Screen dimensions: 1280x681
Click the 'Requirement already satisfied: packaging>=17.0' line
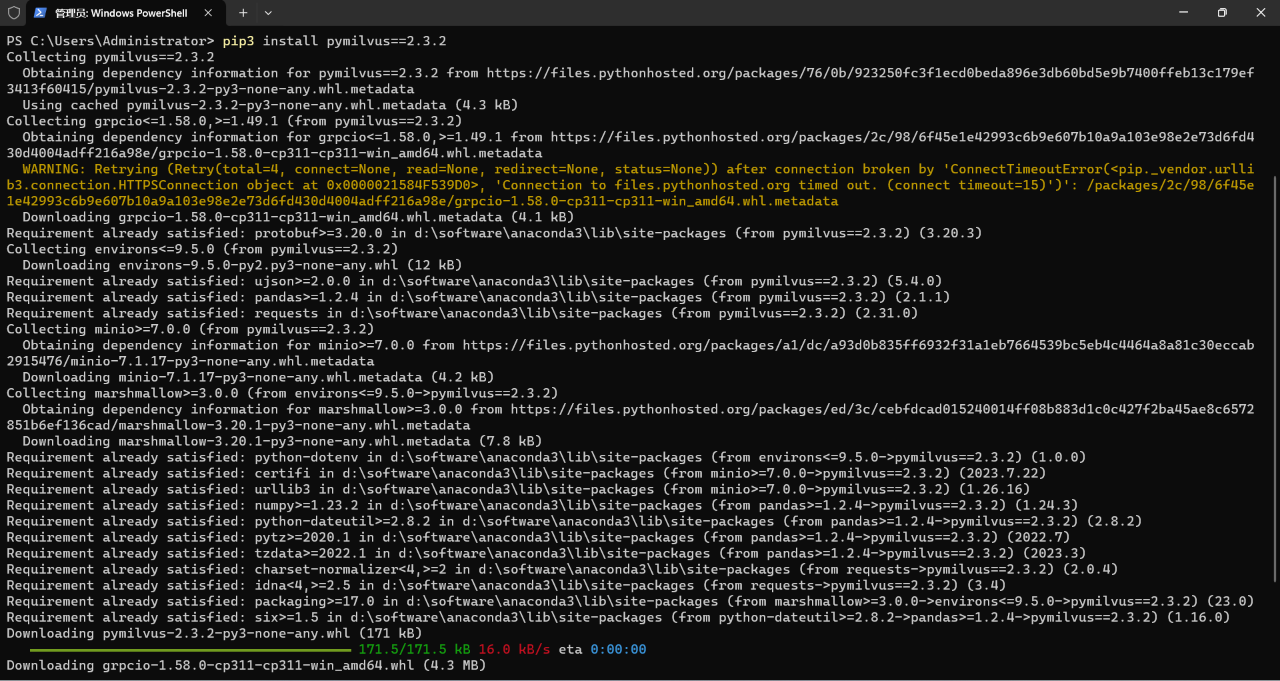point(630,601)
